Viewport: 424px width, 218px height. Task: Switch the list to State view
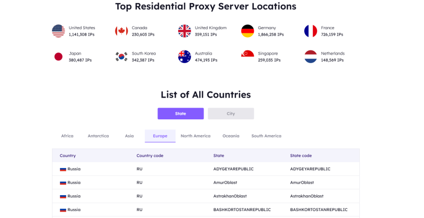coord(180,114)
